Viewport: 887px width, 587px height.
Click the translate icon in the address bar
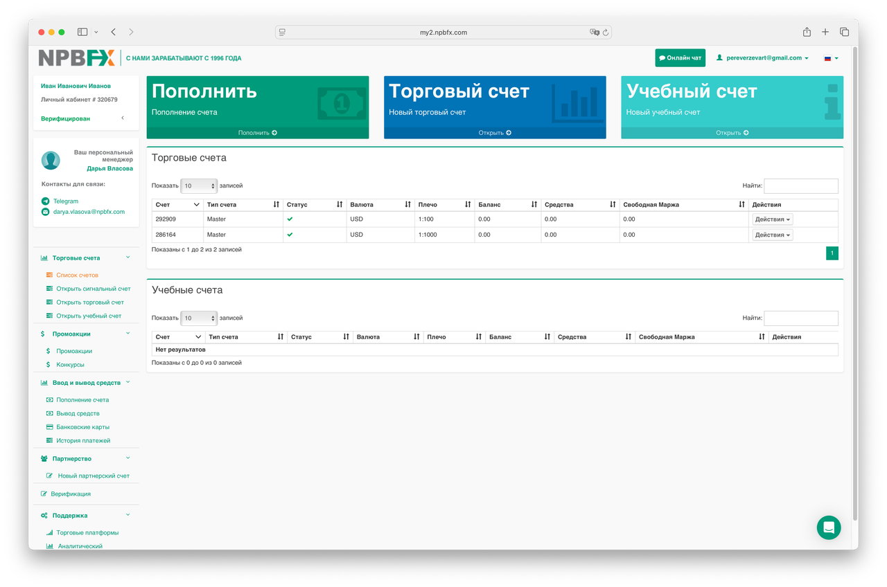click(594, 33)
